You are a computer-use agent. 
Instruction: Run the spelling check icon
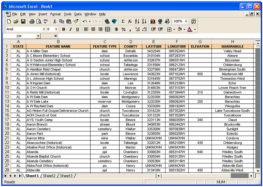coord(46,21)
